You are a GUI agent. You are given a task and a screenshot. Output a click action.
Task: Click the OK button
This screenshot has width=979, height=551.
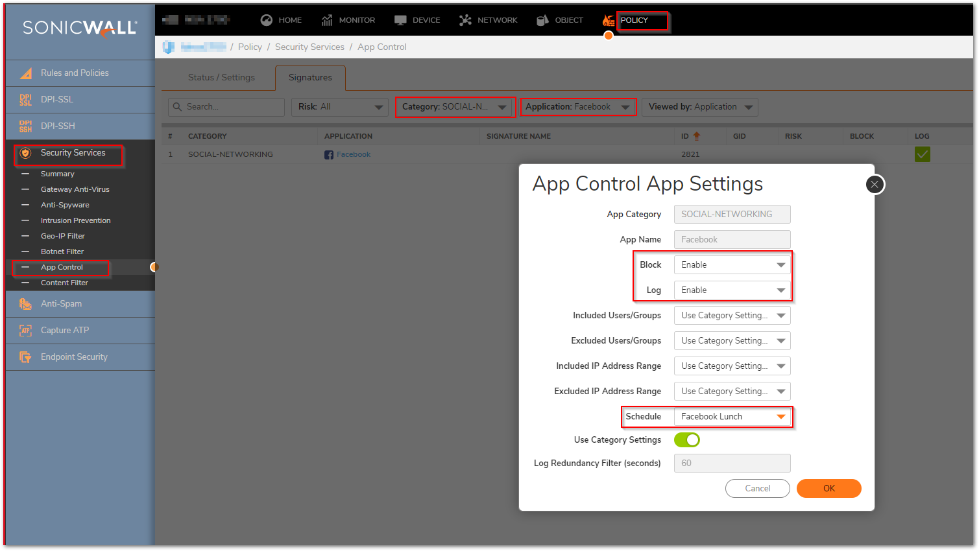pos(829,489)
